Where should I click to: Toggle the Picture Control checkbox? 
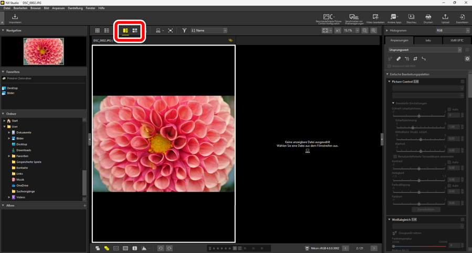(x=463, y=82)
